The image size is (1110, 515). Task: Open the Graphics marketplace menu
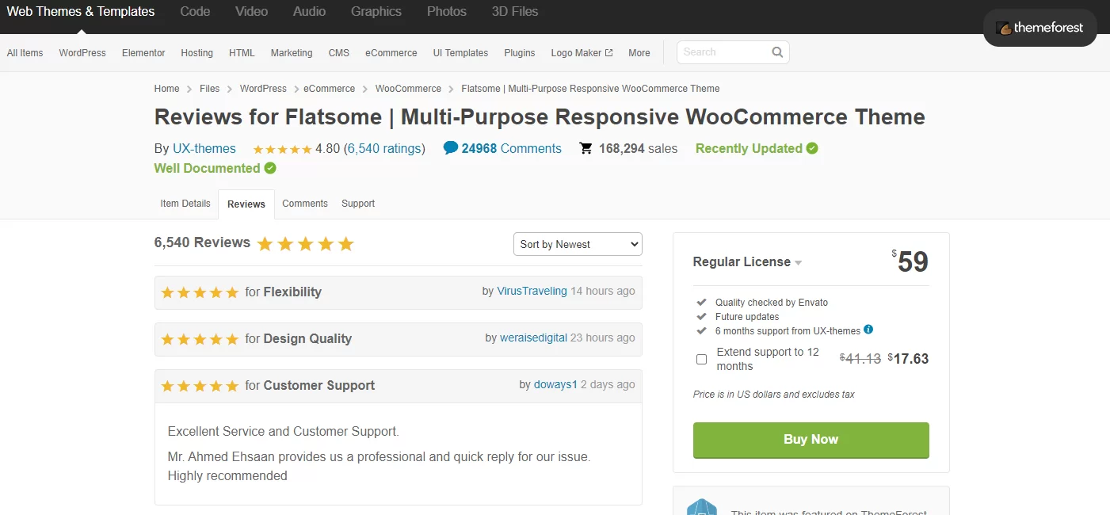376,12
